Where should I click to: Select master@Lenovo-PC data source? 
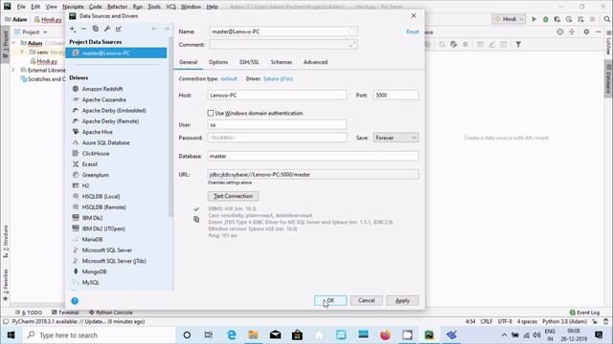[116, 54]
